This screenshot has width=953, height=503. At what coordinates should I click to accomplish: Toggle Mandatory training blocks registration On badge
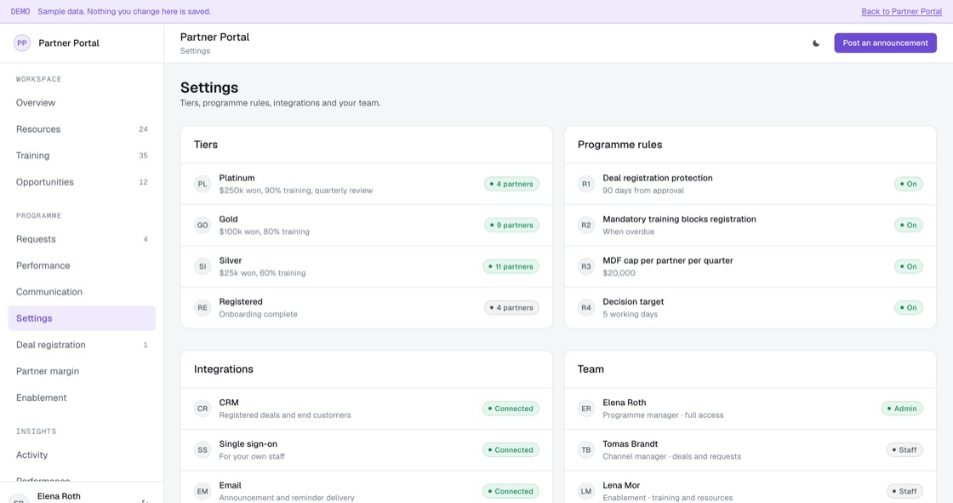coord(909,225)
